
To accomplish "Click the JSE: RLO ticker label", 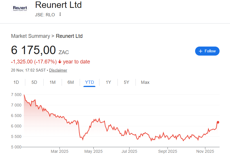I will tap(45, 15).
